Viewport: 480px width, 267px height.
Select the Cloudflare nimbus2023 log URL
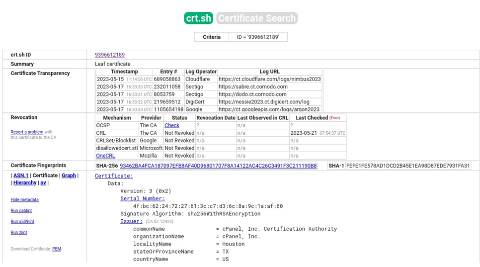pyautogui.click(x=270, y=79)
